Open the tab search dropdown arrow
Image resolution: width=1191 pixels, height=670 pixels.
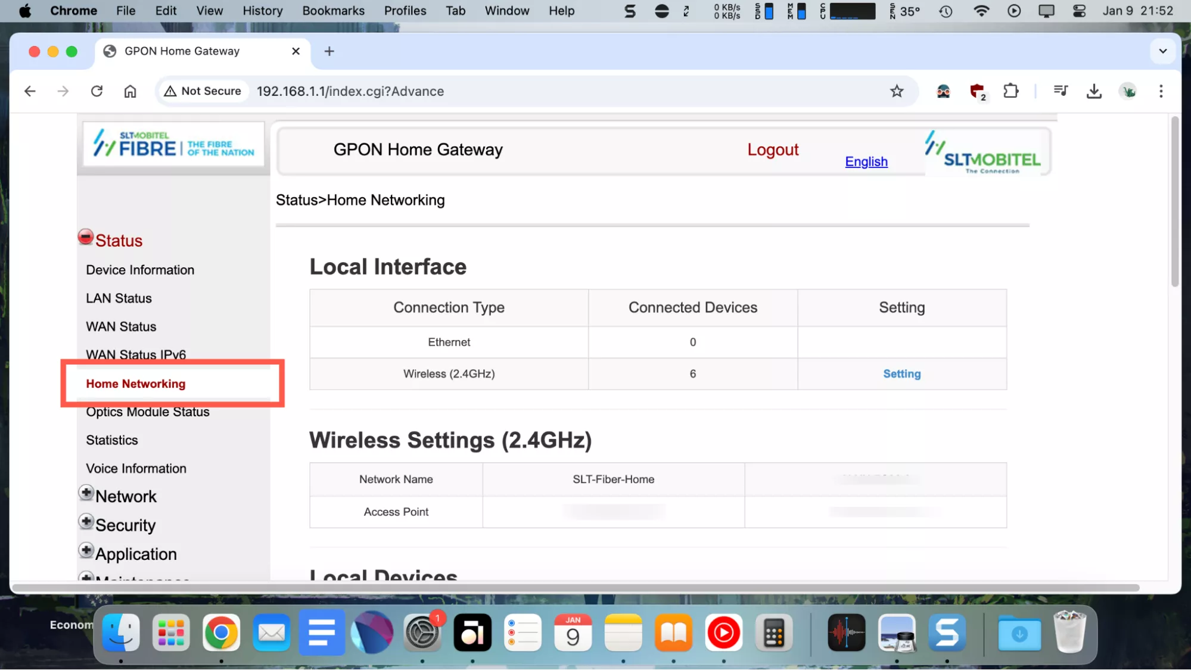point(1162,51)
